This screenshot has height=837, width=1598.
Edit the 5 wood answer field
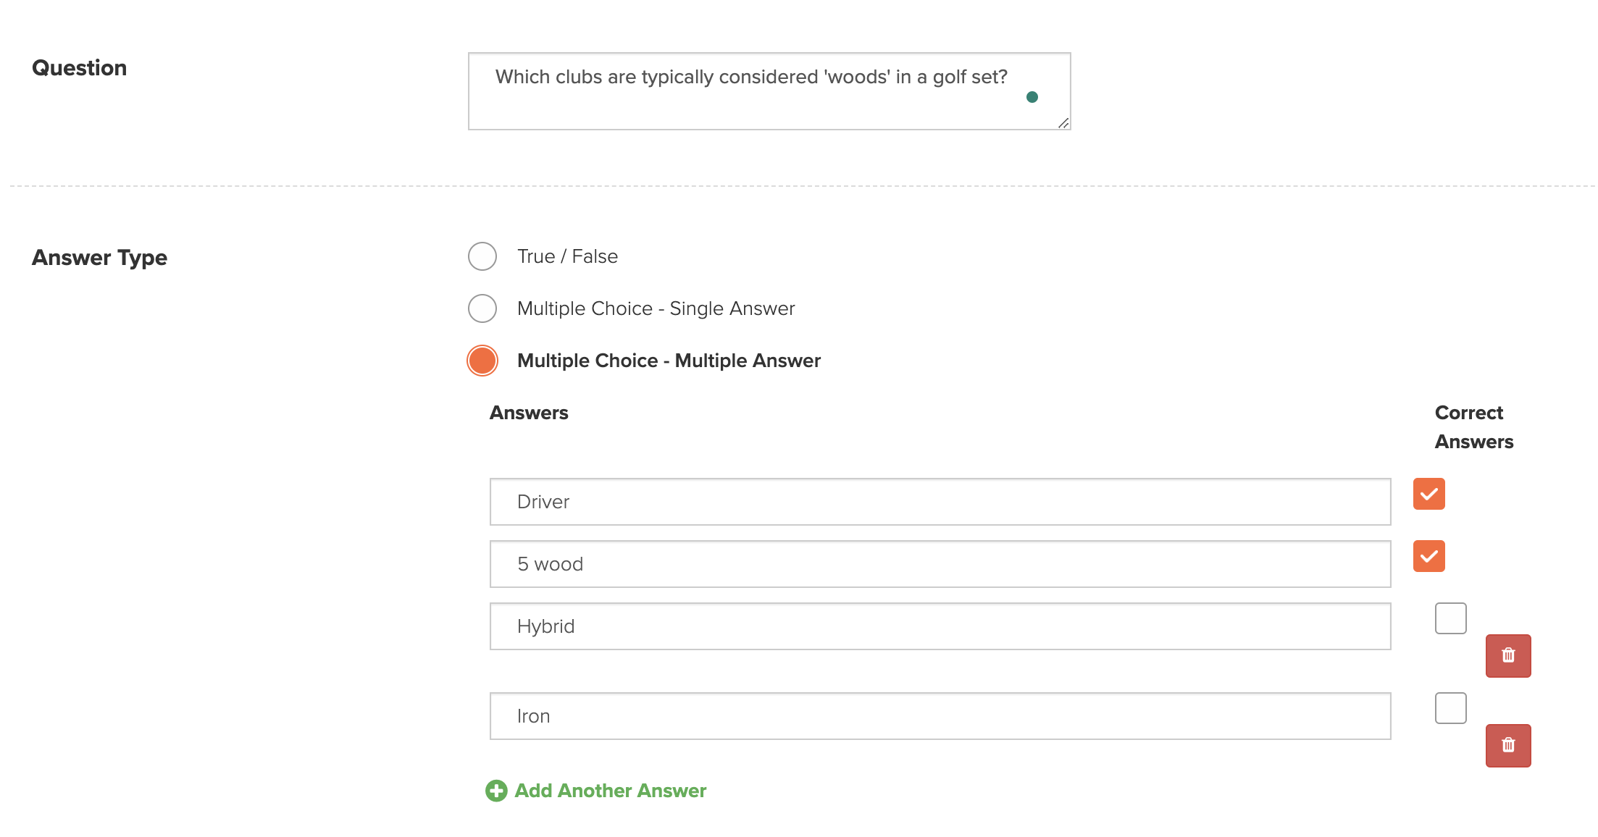(940, 564)
